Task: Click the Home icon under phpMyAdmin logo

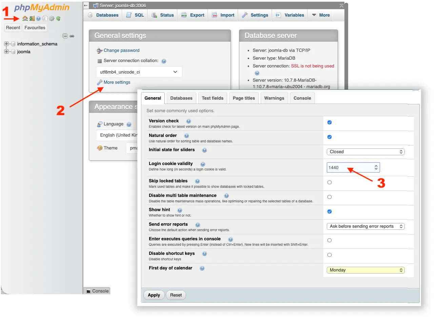Action: click(25, 19)
